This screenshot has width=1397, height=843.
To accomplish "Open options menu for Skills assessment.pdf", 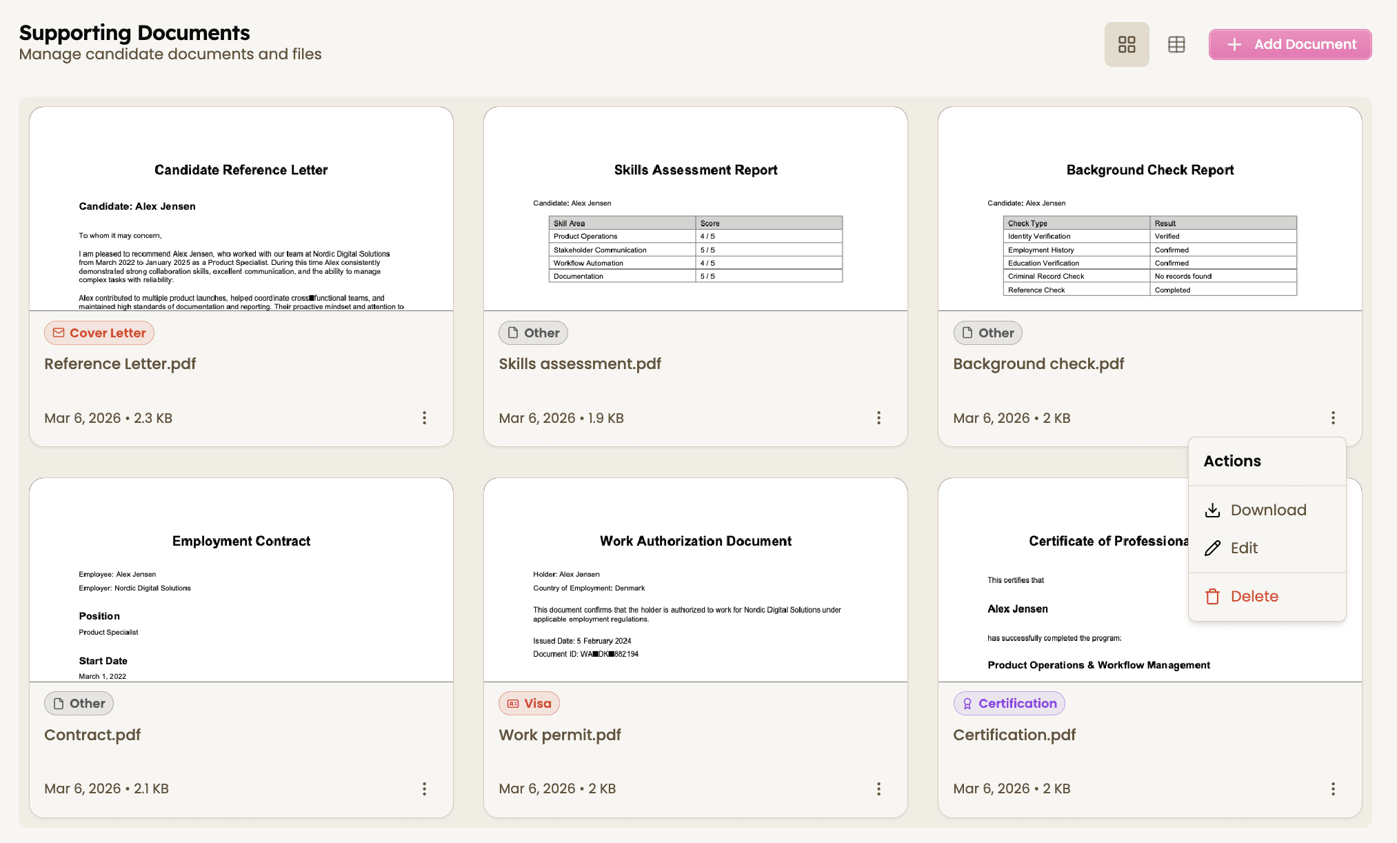I will click(x=878, y=418).
